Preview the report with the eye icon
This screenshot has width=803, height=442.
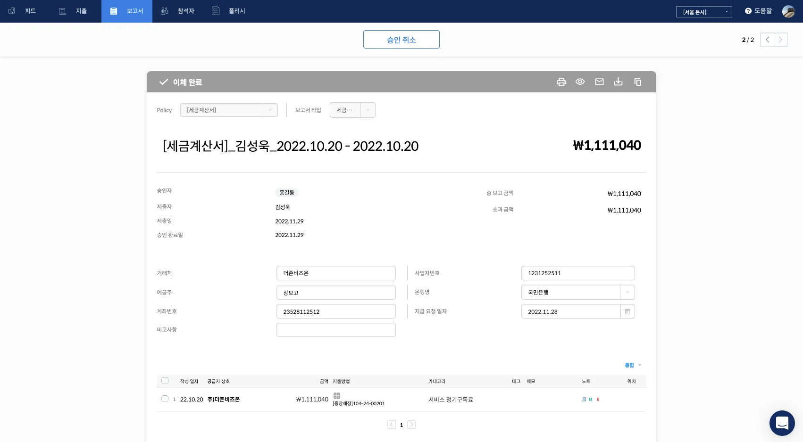(x=580, y=82)
